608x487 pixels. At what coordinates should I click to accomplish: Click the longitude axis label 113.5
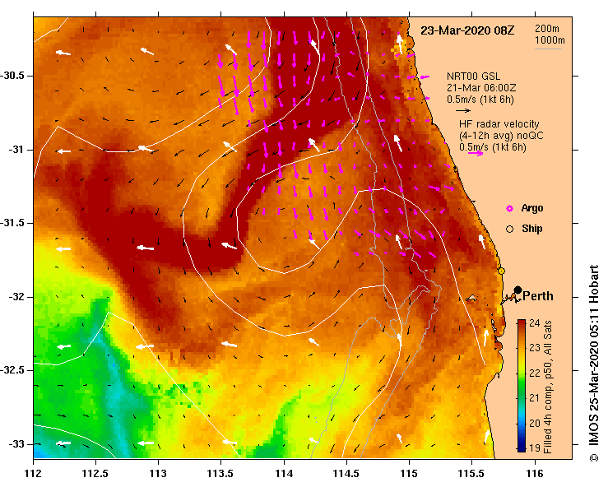220,474
